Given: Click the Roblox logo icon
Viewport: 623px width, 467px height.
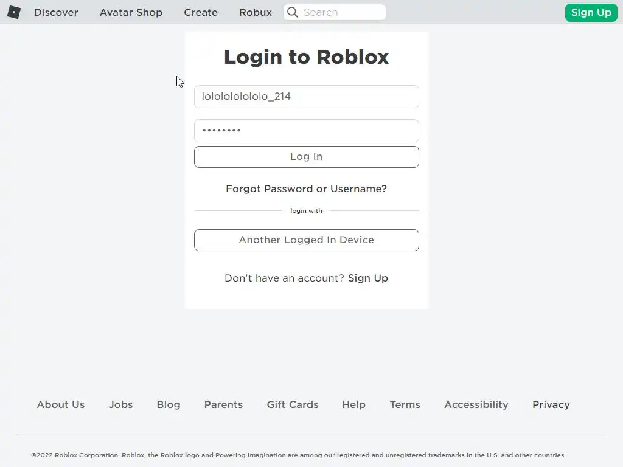Looking at the screenshot, I should point(14,12).
